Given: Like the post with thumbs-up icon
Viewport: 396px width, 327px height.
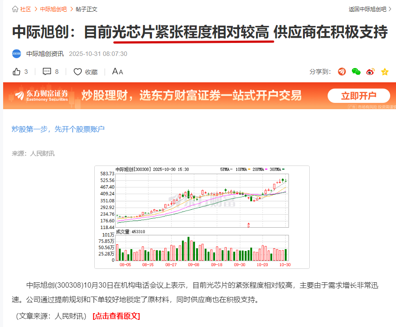Looking at the screenshot, I should pyautogui.click(x=17, y=72).
